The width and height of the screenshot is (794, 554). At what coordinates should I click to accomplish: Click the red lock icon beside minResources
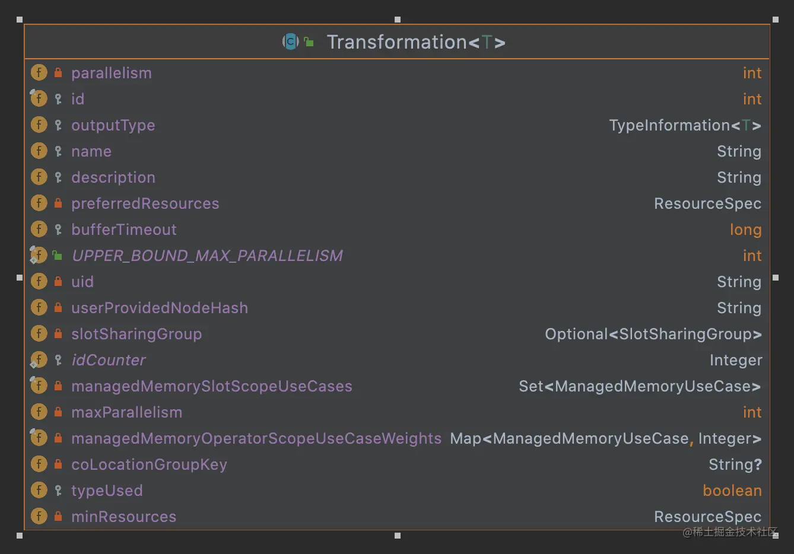[x=58, y=517]
